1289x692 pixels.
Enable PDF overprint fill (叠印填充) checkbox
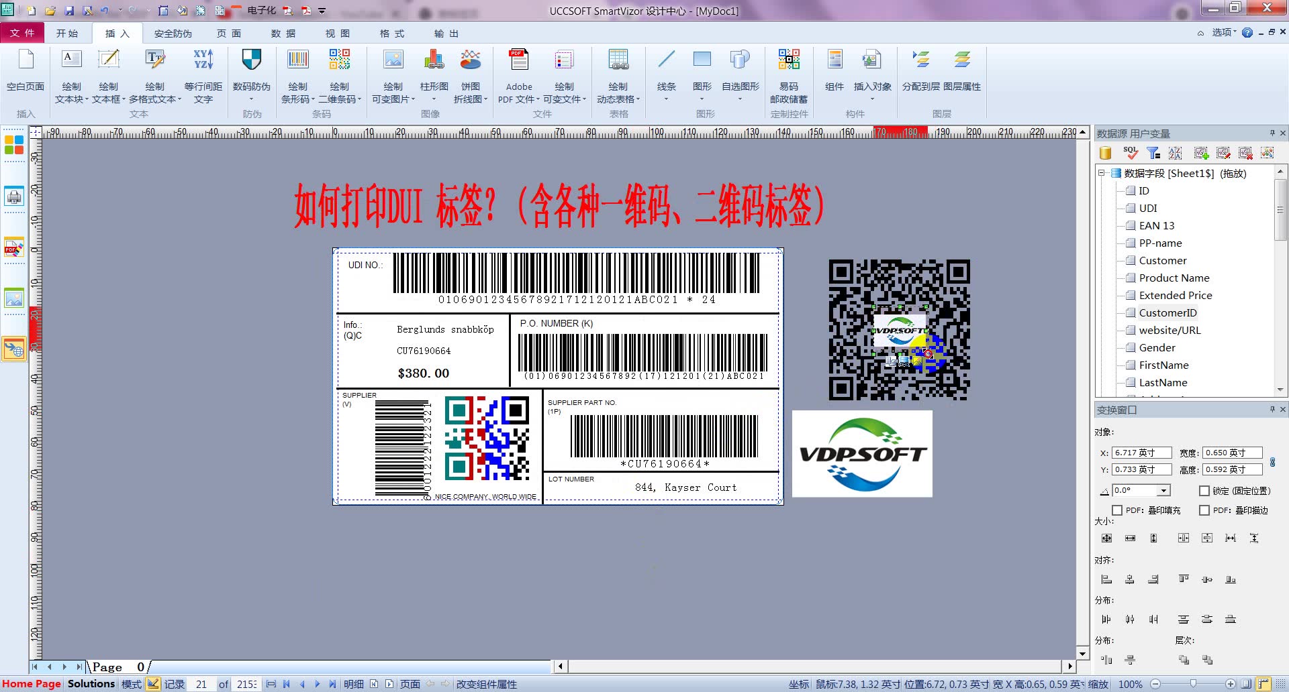coord(1117,510)
